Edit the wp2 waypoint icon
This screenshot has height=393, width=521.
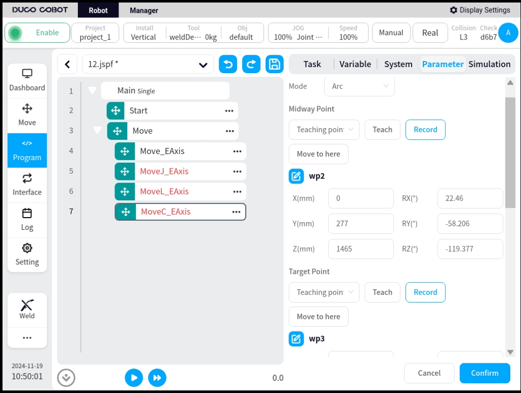pos(296,176)
